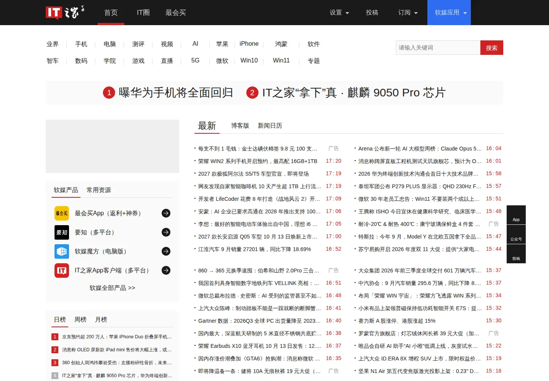
Task: Click arrow circle next to IT之家App客户端
Action: [166, 270]
